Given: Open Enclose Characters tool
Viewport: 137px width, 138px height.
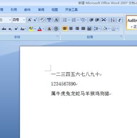Looking at the screenshot, I should [56, 29].
